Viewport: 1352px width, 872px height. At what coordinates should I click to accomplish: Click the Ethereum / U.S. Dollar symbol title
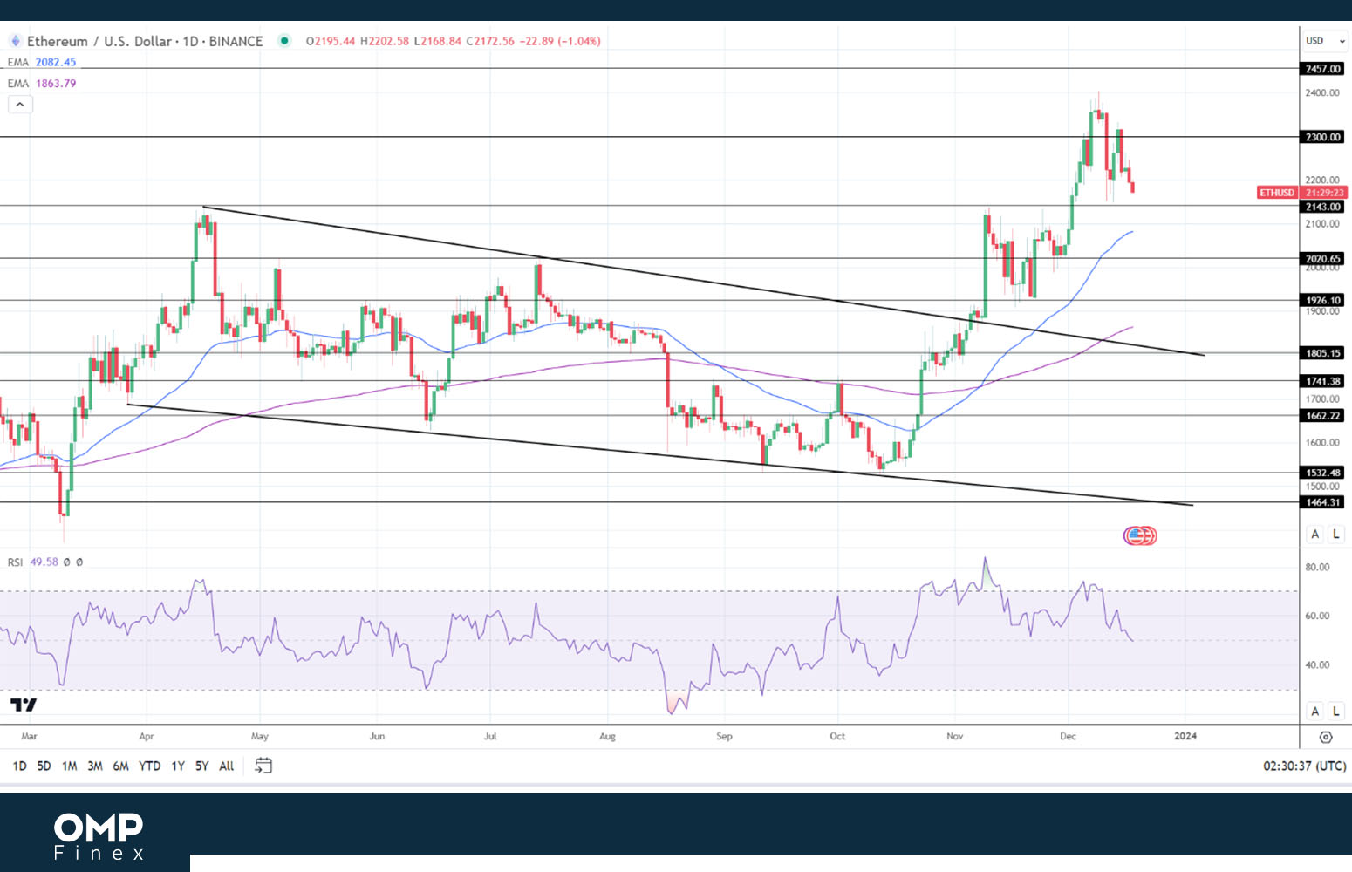[145, 41]
